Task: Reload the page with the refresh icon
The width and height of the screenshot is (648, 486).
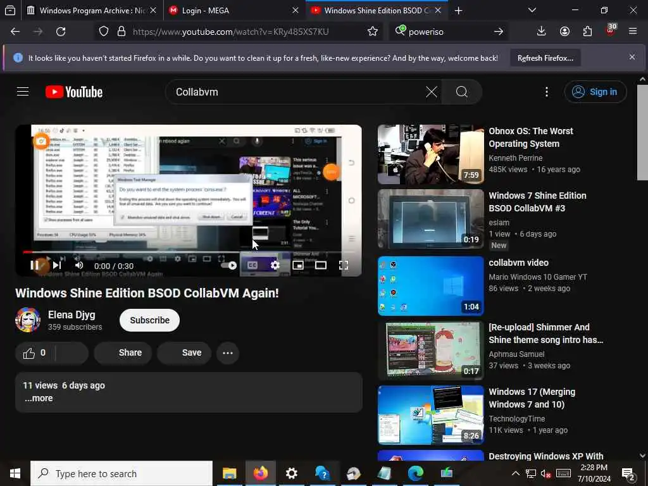Action: 61,32
